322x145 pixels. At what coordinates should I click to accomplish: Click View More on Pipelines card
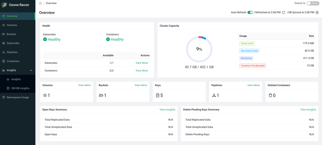pyautogui.click(x=253, y=85)
